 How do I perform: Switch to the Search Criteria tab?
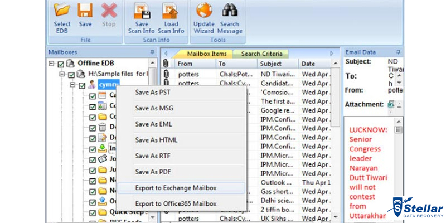261,54
